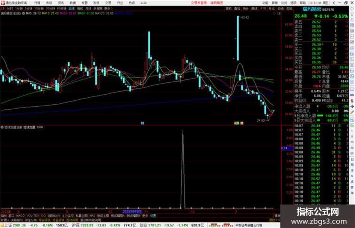Open the 资讯 menu
Screen dimensions: 355x228
[61, 3]
